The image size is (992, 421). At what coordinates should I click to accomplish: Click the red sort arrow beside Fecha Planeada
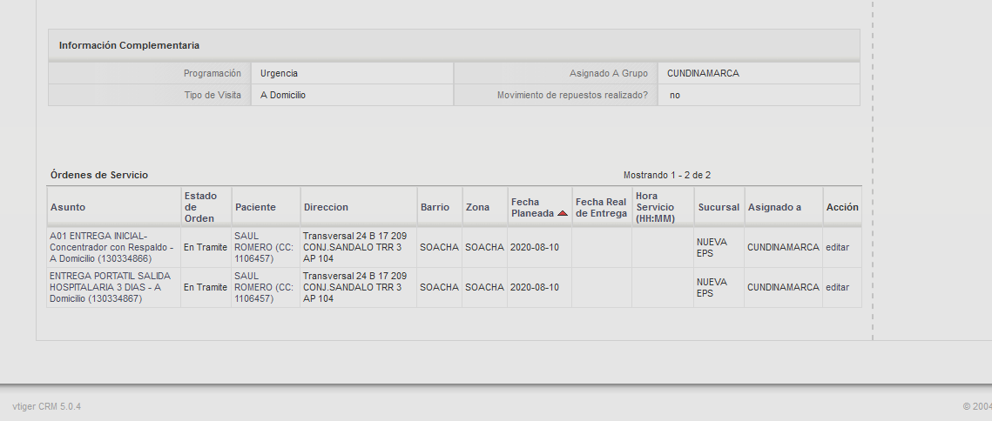(563, 214)
